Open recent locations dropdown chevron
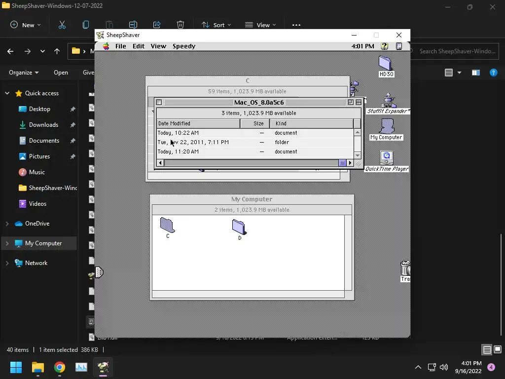The height and width of the screenshot is (379, 505). pyautogui.click(x=42, y=51)
